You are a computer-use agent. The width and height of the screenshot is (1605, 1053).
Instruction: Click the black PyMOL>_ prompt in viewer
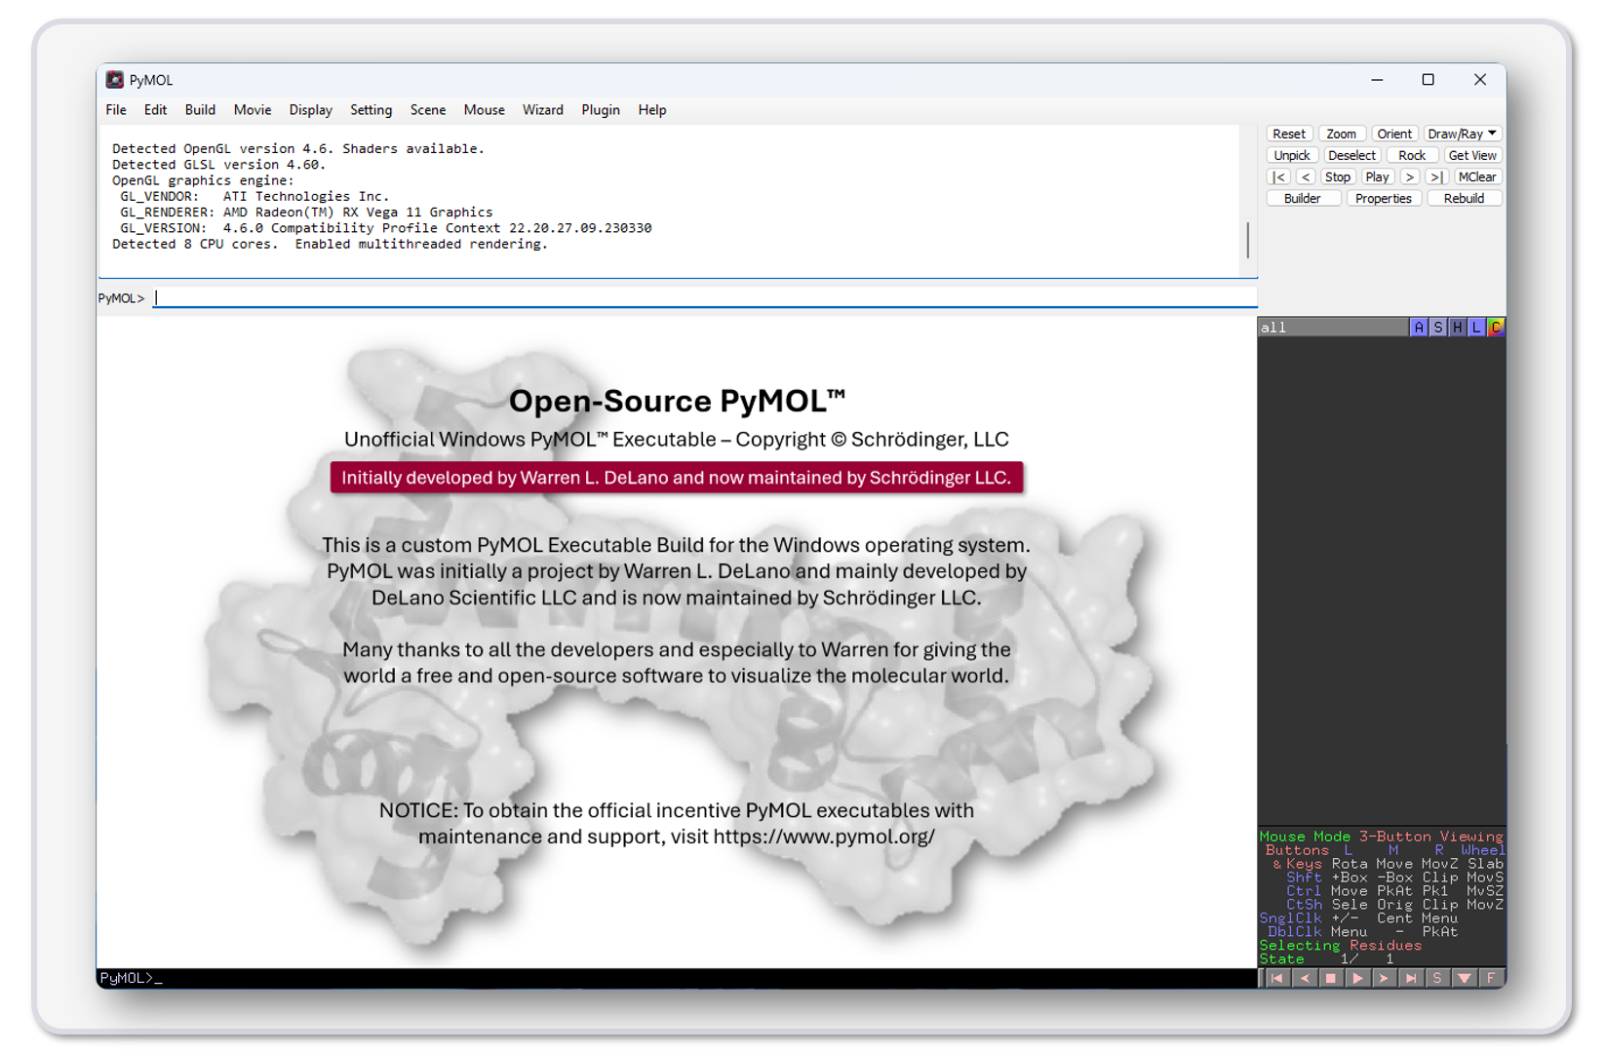131,978
